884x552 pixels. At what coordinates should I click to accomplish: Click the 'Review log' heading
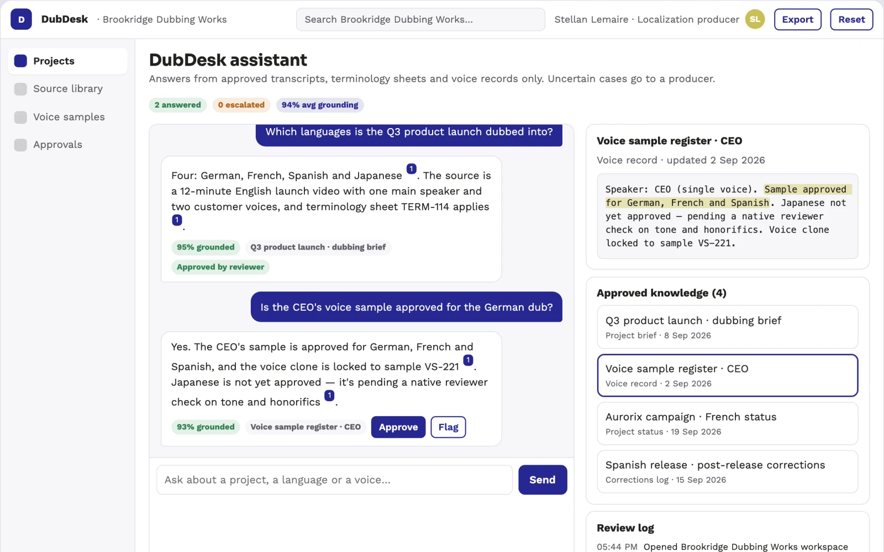click(625, 528)
